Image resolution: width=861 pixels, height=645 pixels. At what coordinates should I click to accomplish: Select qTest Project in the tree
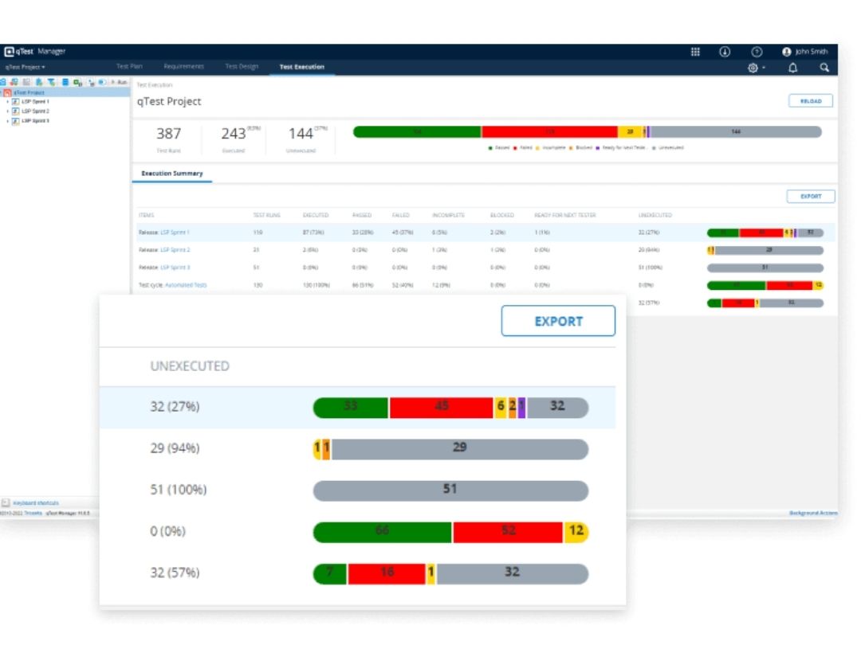(29, 92)
